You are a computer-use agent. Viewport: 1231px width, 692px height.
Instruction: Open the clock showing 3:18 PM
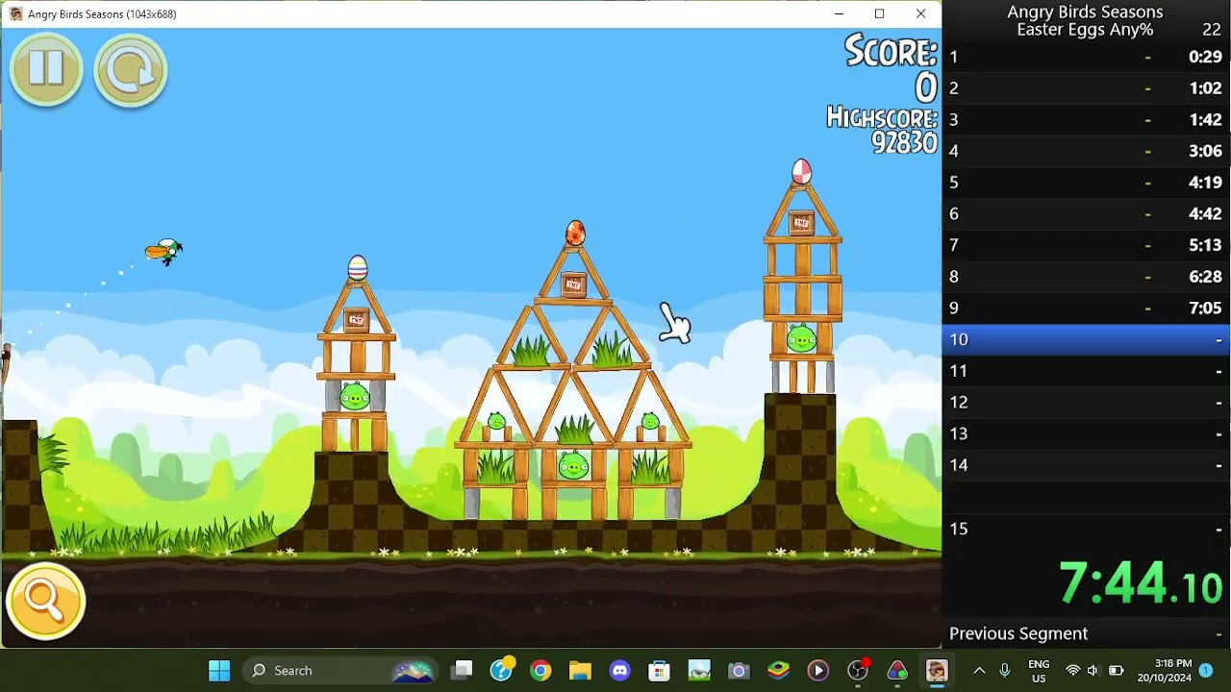pyautogui.click(x=1165, y=671)
